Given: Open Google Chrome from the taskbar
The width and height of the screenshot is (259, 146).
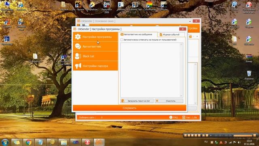Looking at the screenshot, I should (29, 142).
